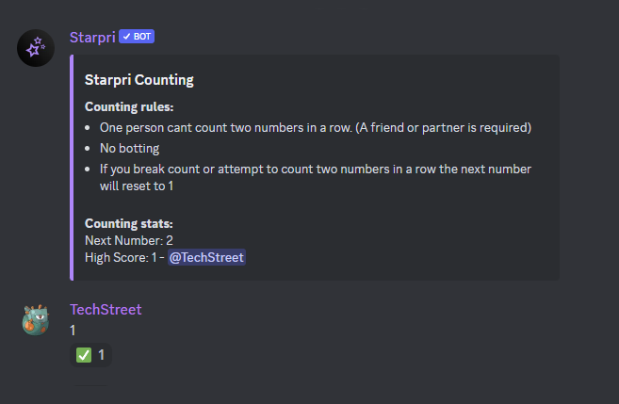Open the Starpri username profile
Image resolution: width=619 pixels, height=404 pixels.
[x=91, y=37]
